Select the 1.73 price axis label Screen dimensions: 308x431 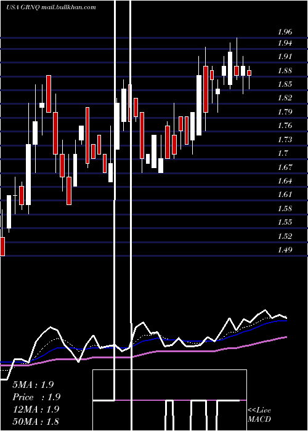285,139
